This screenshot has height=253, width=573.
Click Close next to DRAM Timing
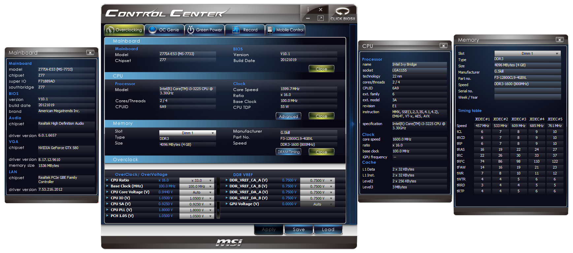click(321, 152)
